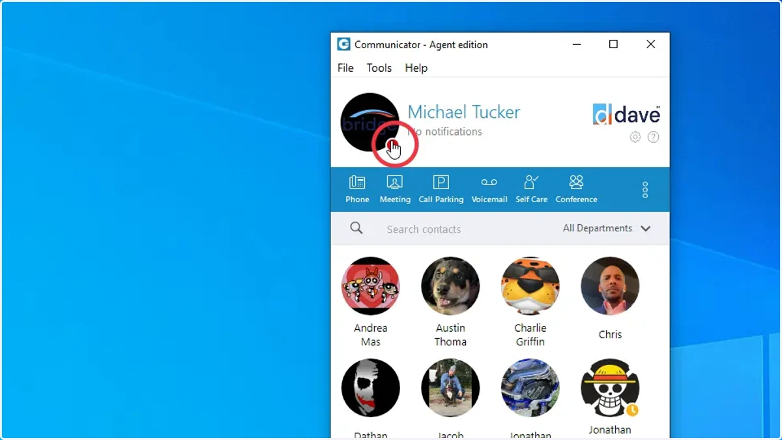Open the Conference icon
The image size is (782, 440).
coord(577,190)
